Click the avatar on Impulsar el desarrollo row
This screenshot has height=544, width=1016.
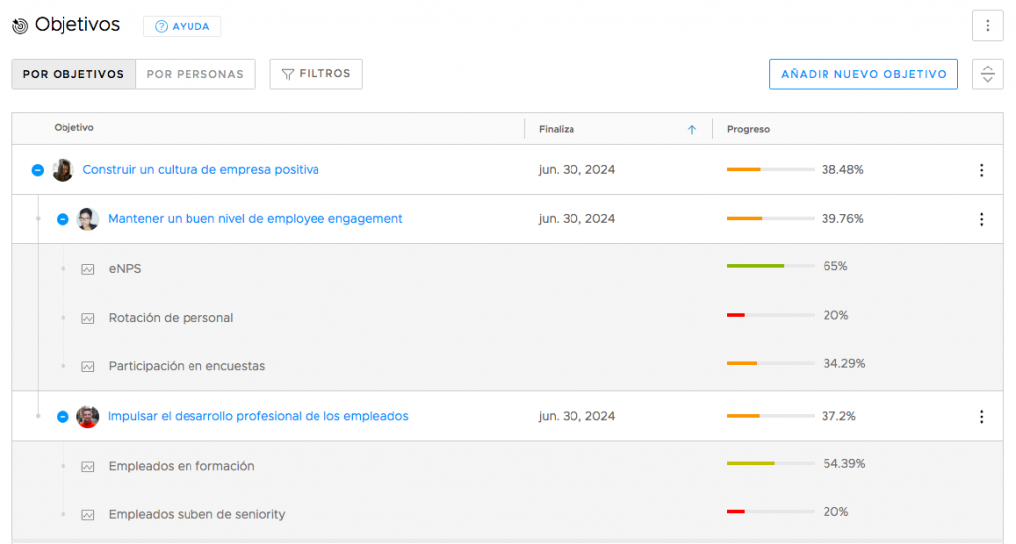[88, 417]
